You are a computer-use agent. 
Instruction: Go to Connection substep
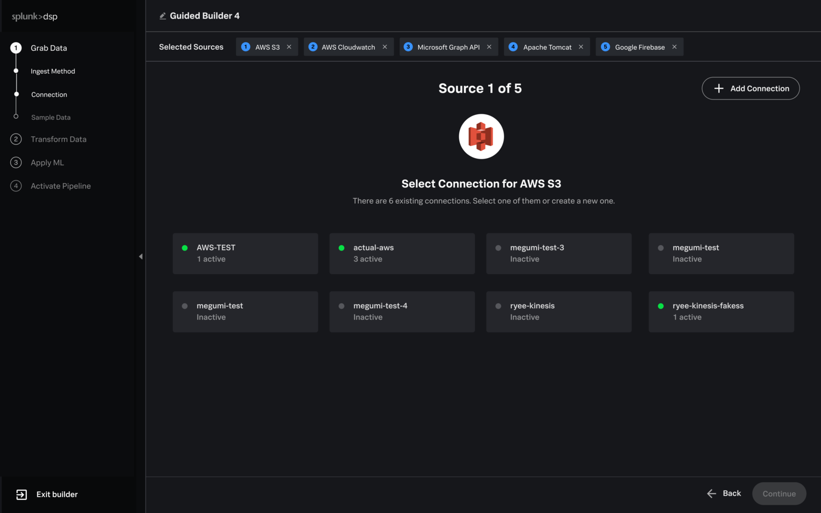[49, 95]
